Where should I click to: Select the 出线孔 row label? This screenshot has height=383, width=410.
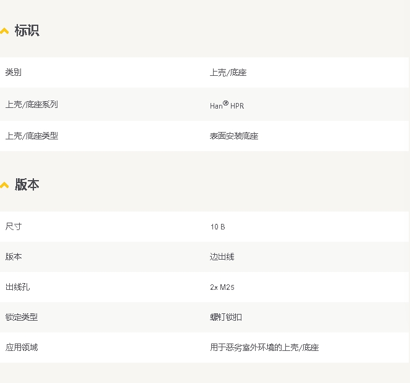pyautogui.click(x=17, y=287)
